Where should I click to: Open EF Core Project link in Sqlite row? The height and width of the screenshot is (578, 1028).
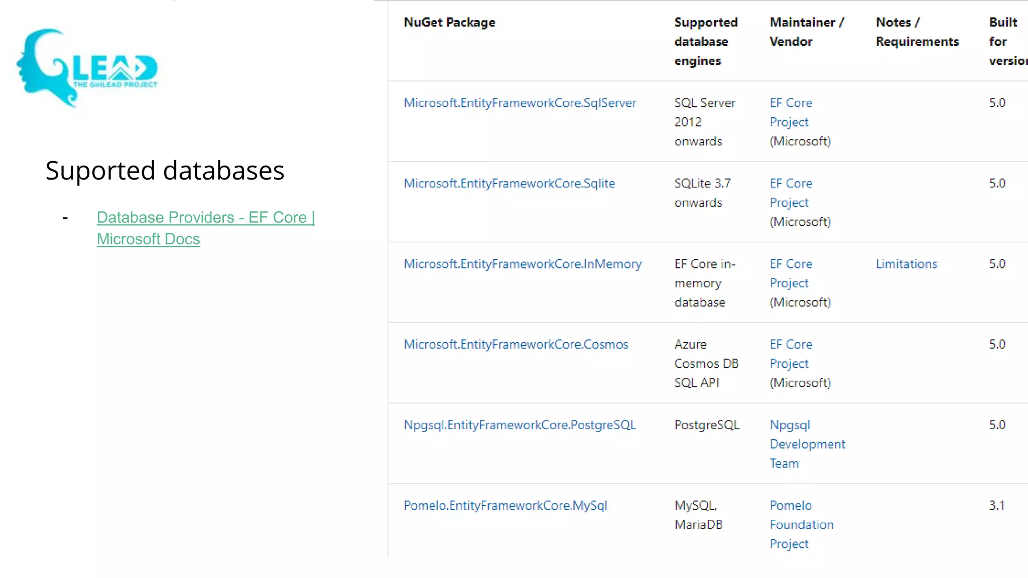[x=791, y=193]
